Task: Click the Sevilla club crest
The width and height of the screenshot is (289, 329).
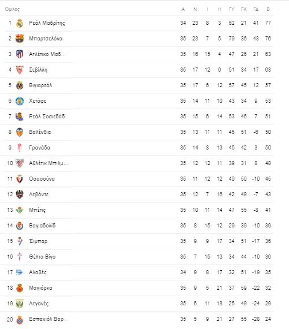Action: 20,70
